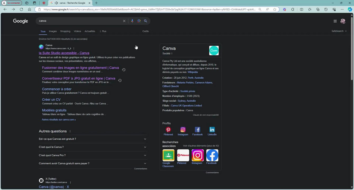
Task: Expand Est-ce que Canvas est gratuit question
Action: click(x=93, y=139)
